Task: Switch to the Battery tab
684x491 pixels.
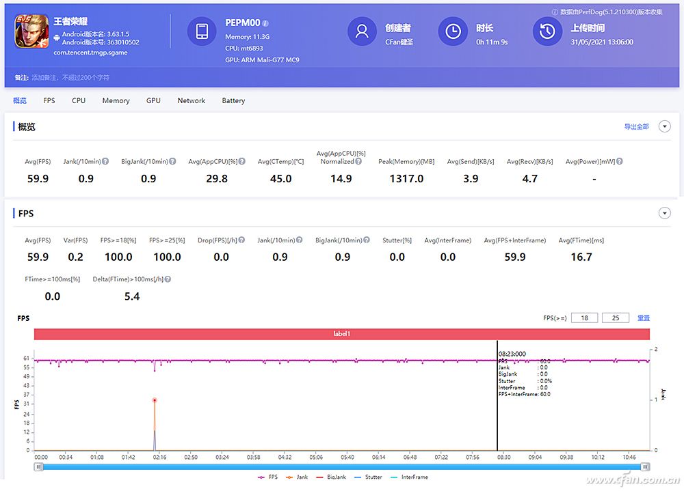Action: click(x=233, y=100)
